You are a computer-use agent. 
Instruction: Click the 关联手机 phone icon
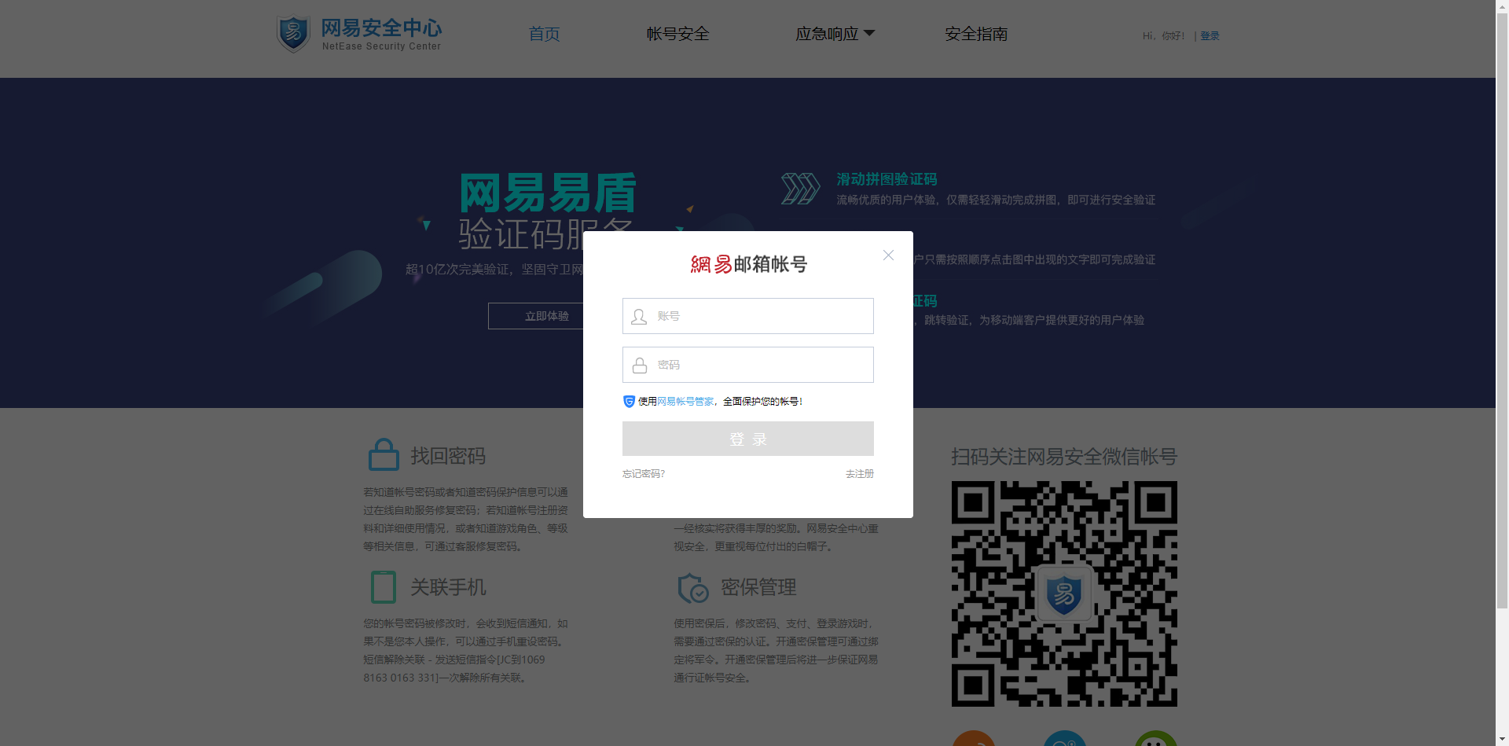384,586
